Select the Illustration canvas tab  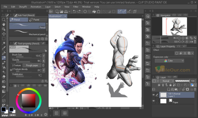(58, 16)
